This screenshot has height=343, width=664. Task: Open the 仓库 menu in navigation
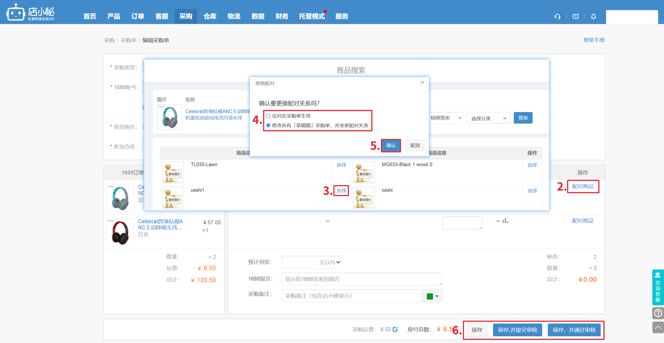pyautogui.click(x=210, y=16)
